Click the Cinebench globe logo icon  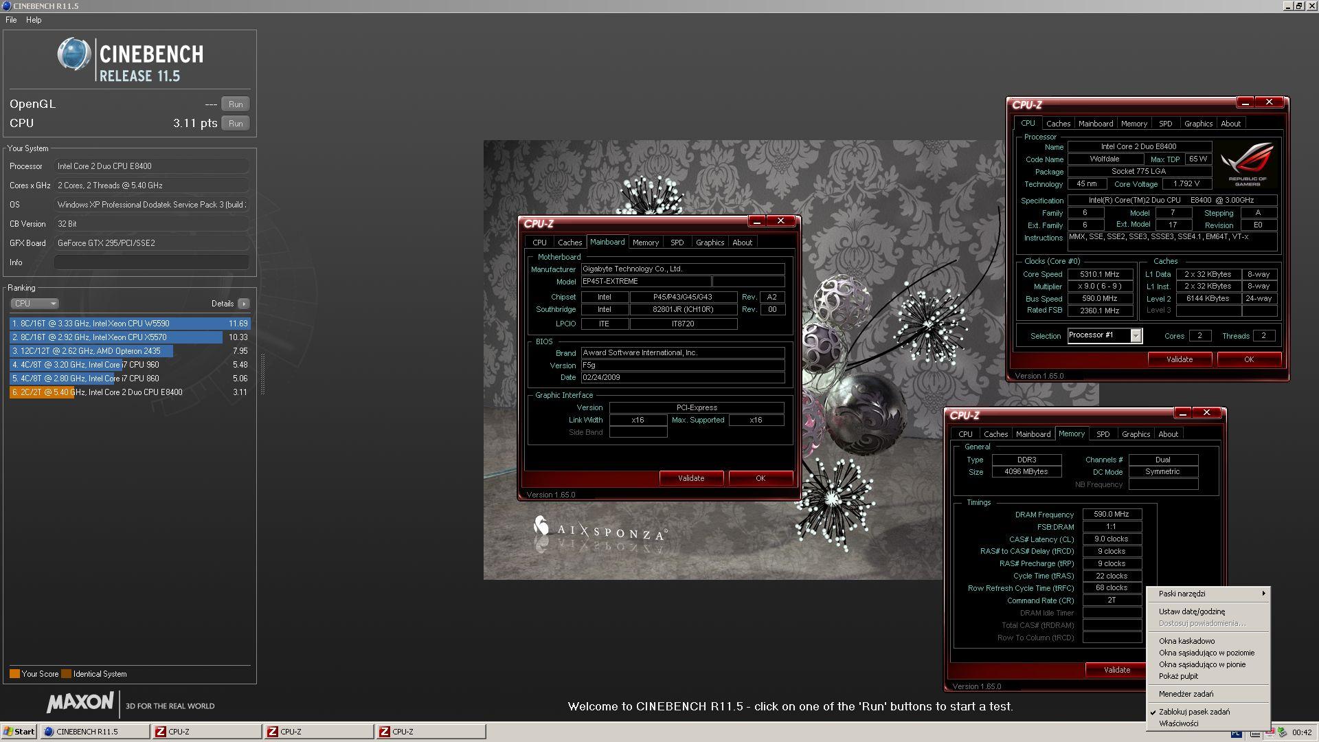(x=74, y=54)
